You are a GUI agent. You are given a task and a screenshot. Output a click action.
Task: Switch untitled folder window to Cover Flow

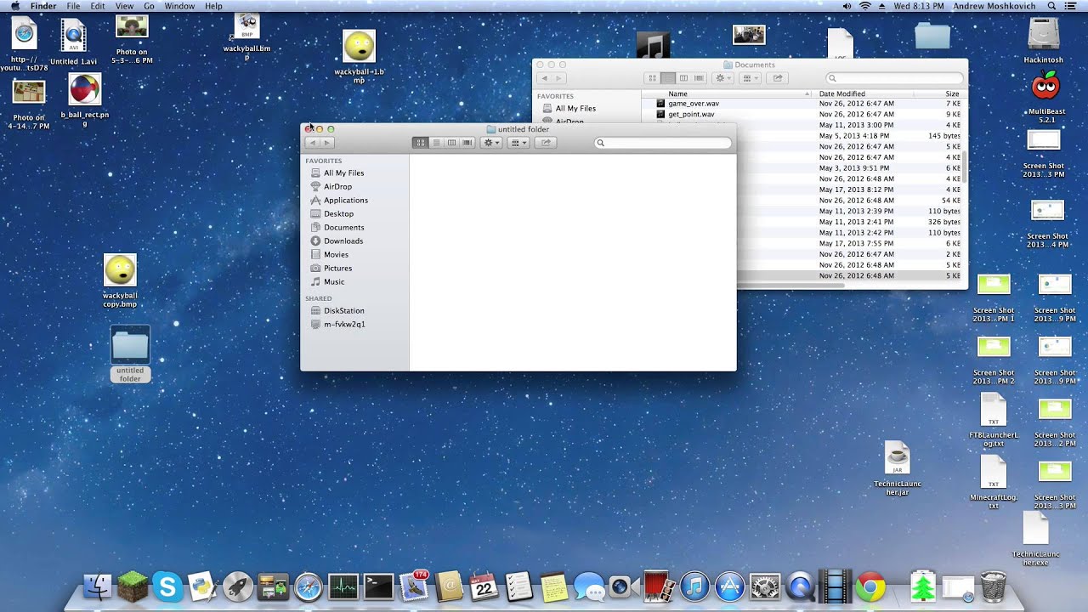pyautogui.click(x=467, y=143)
